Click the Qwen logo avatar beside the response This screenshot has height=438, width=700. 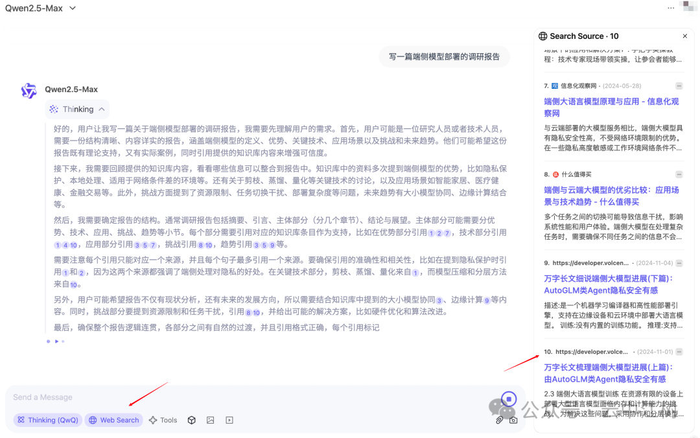pyautogui.click(x=29, y=91)
